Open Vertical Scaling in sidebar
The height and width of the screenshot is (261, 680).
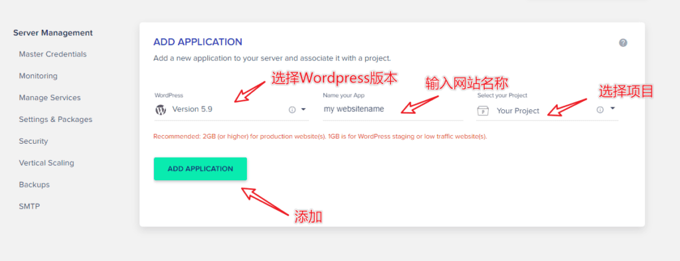46,163
